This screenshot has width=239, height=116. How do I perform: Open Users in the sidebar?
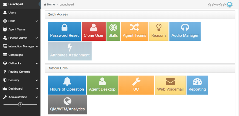click(x=12, y=12)
